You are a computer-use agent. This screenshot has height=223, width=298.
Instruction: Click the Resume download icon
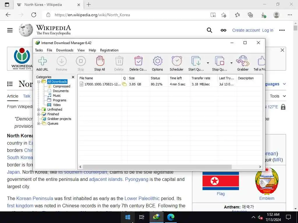tap(62, 64)
